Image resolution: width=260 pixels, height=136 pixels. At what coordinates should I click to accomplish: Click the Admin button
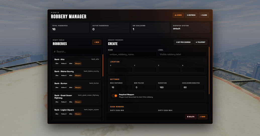(x=178, y=15)
